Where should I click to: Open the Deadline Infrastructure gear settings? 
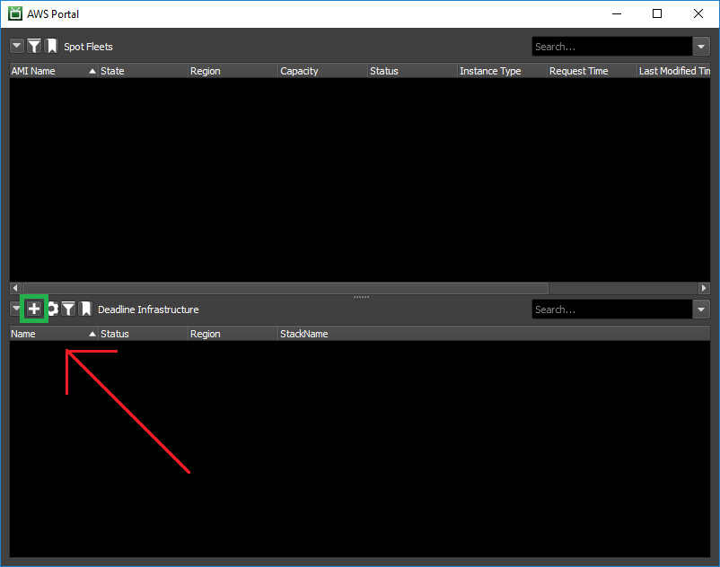pos(52,309)
